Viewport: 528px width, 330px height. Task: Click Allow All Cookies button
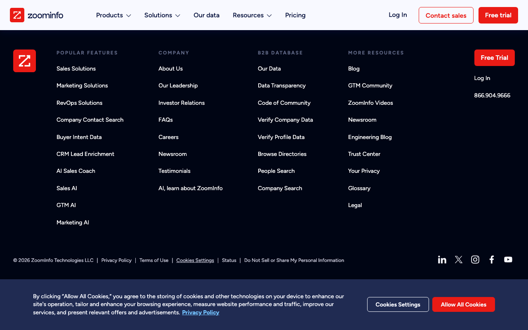click(464, 304)
